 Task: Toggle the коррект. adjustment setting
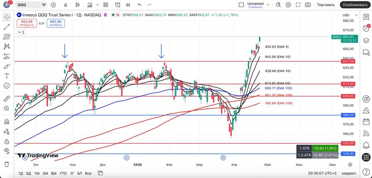[350, 173]
